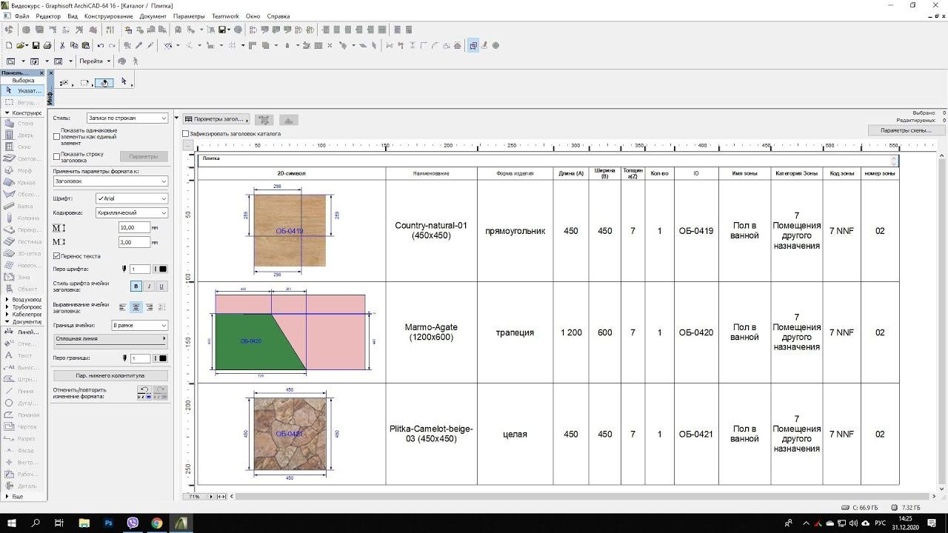Open the Редактор menu
This screenshot has width=948, height=533.
48,16
